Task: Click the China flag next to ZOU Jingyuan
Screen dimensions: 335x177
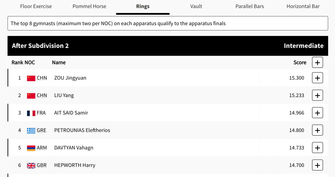Action: coord(31,78)
